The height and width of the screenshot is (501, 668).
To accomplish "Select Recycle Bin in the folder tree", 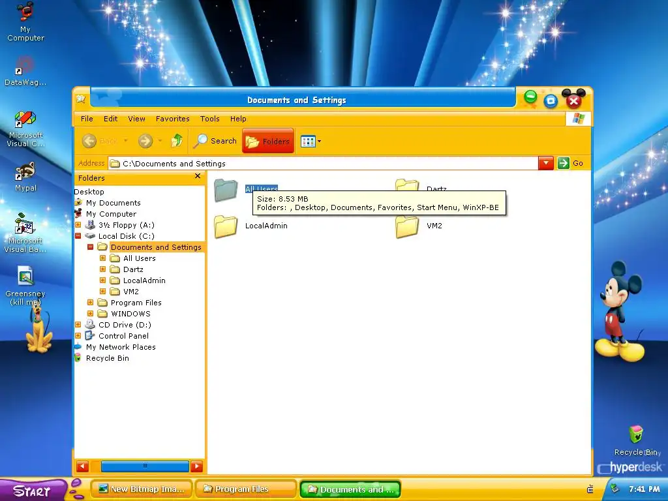I will tap(108, 358).
